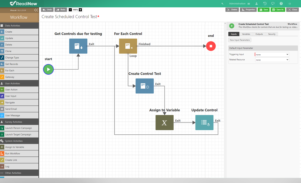Open the user profile icon in header
The image size is (301, 183).
(x=257, y=4)
